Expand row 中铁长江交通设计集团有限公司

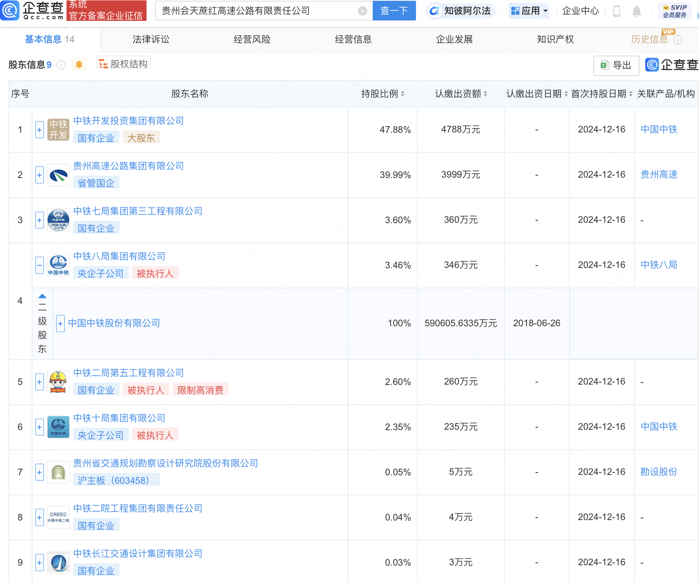coord(39,563)
